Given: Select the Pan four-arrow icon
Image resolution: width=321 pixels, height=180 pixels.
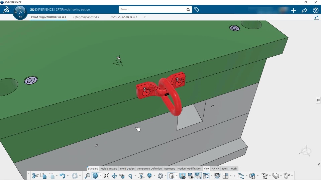Looking at the screenshot, I should 114,176.
